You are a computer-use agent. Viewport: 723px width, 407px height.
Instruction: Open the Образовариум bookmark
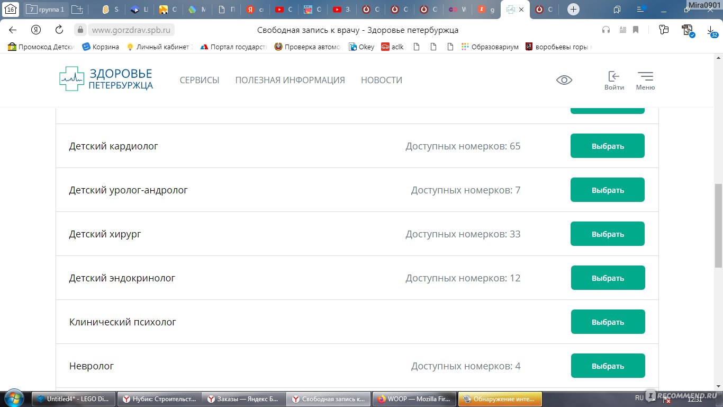490,47
